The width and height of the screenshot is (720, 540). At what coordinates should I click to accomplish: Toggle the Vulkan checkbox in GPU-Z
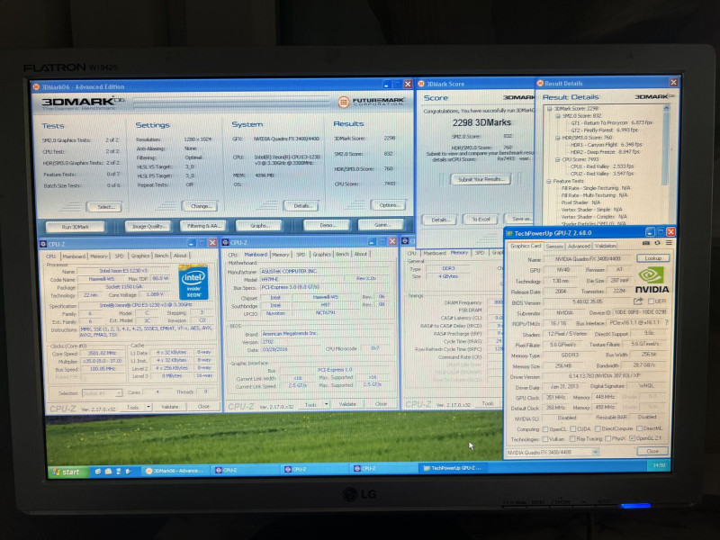pyautogui.click(x=545, y=439)
